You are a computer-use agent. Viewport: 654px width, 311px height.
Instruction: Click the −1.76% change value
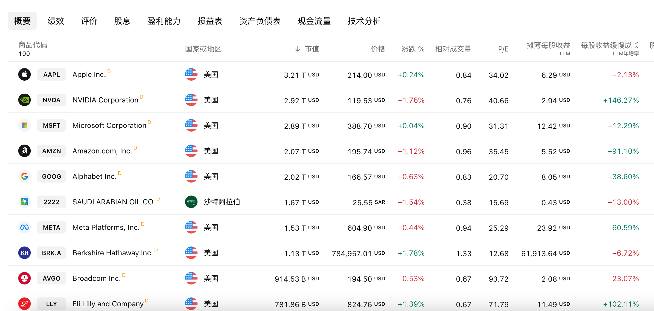tap(411, 100)
